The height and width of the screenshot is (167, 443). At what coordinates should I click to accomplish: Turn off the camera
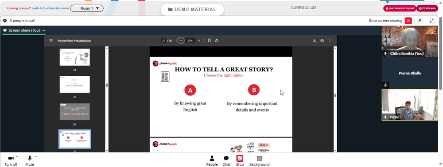click(11, 161)
